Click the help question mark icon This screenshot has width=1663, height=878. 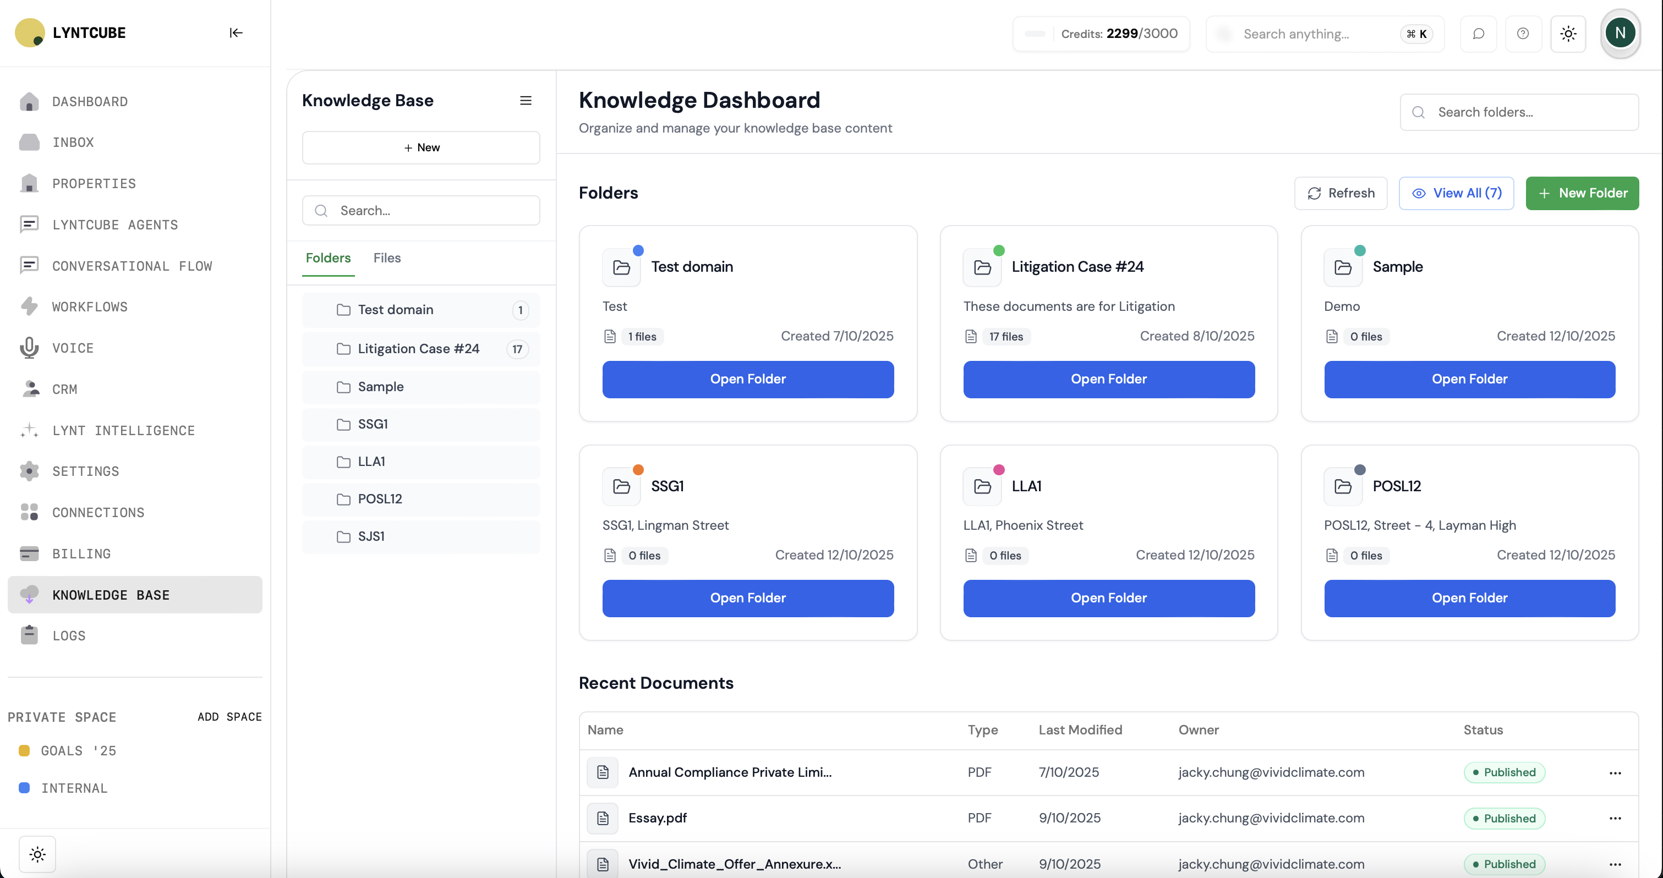click(x=1523, y=34)
